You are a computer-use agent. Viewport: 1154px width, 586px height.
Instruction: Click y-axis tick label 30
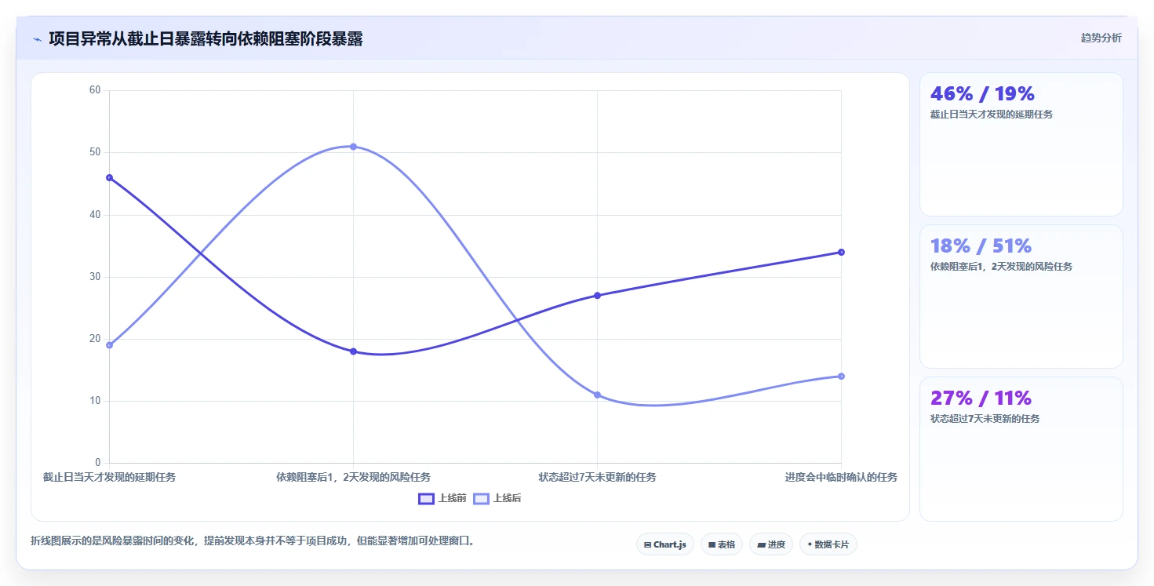(x=95, y=277)
